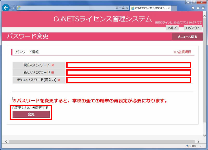Click the CoNETSライセンス管理システム title
The height and width of the screenshot is (150, 208).
102,19
